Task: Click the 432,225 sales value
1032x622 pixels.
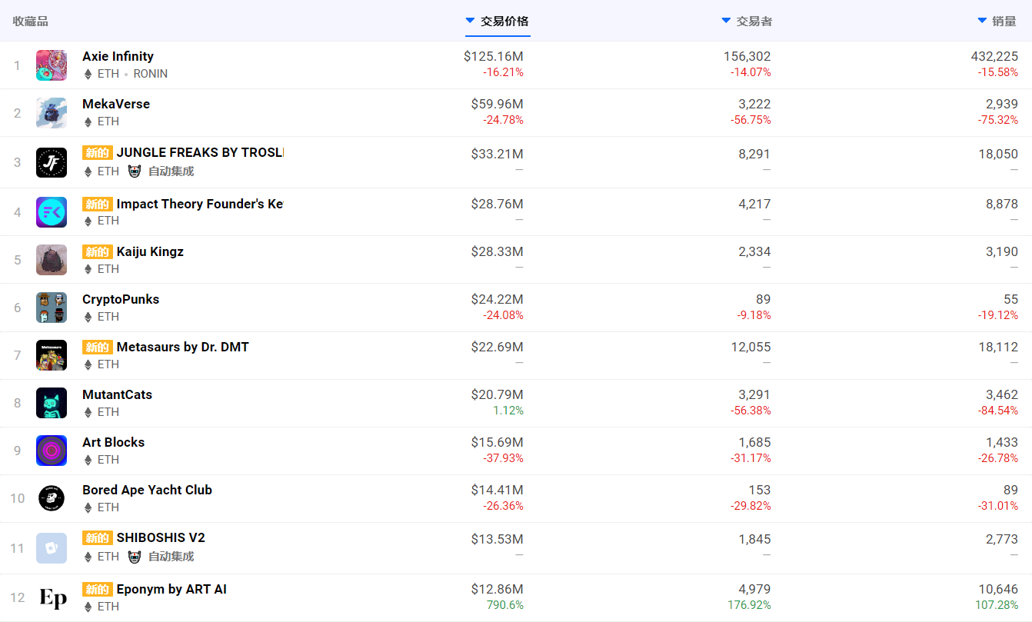Action: point(995,56)
